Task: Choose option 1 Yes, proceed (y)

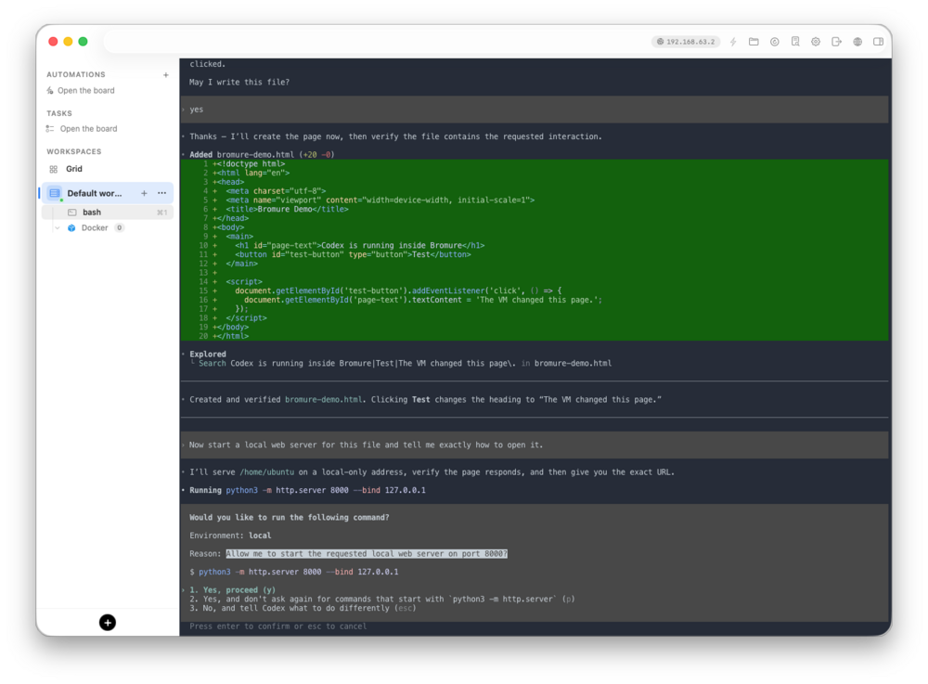Action: click(x=232, y=590)
